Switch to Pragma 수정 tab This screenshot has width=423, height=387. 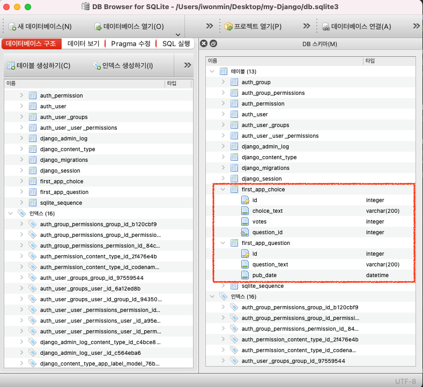tap(131, 44)
